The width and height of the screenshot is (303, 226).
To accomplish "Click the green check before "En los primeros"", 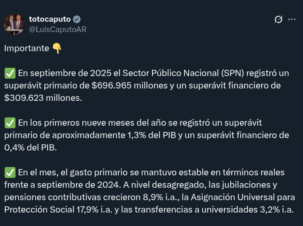I will coord(10,123).
